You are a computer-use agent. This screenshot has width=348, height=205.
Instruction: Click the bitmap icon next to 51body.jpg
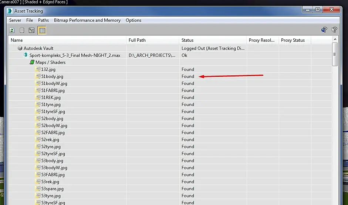pos(38,76)
